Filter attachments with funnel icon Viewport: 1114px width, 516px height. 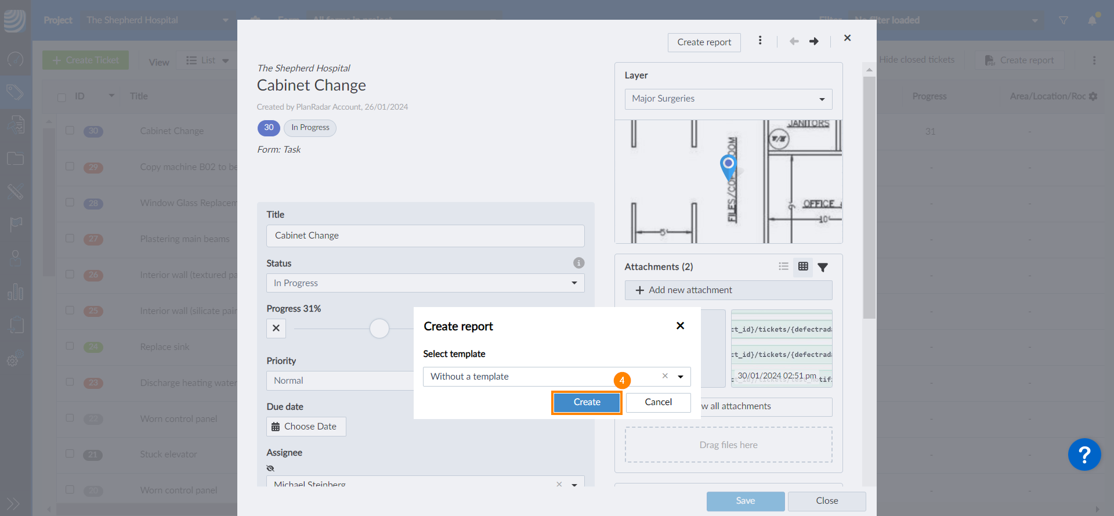click(823, 267)
